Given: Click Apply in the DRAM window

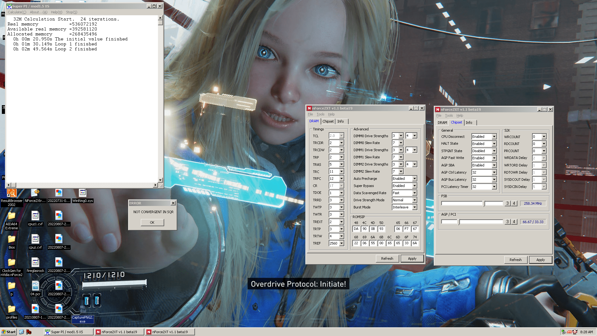Looking at the screenshot, I should tap(412, 259).
